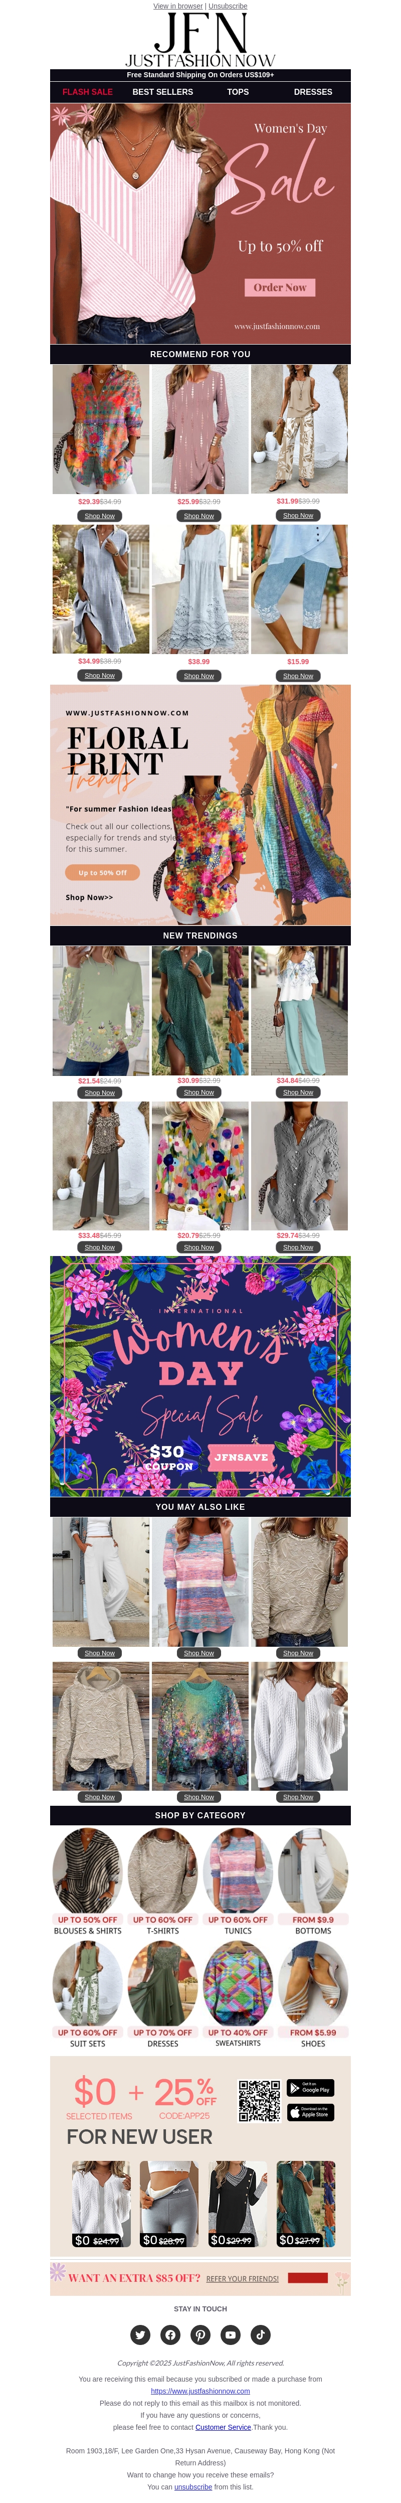Select the BEST SELLERS menu item

[162, 91]
